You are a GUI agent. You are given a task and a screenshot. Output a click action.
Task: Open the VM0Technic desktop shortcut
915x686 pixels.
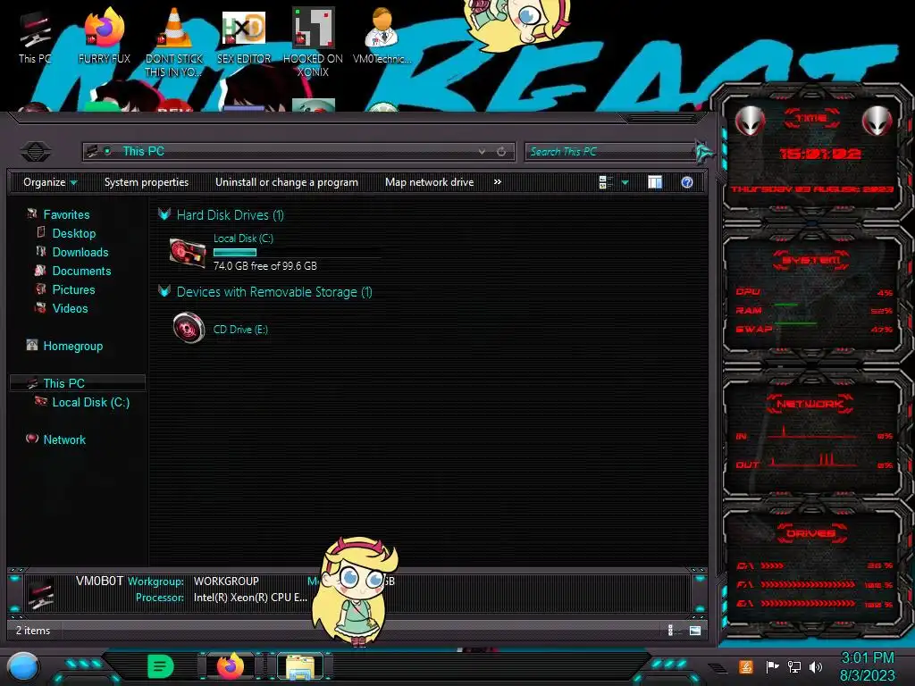pos(382,36)
